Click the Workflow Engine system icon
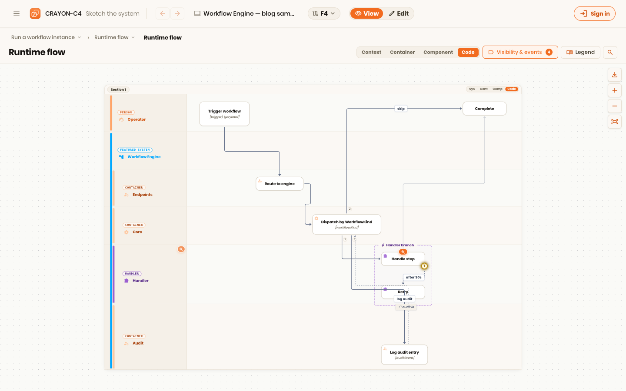This screenshot has width=626, height=391. pos(121,157)
